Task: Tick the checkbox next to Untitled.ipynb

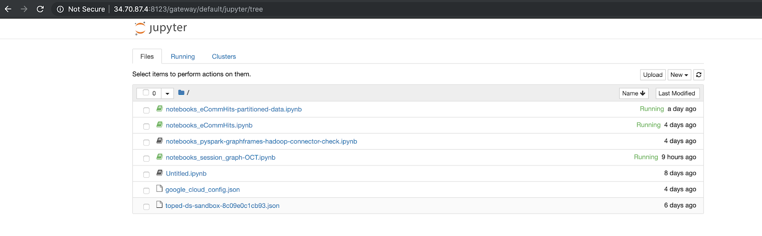Action: [146, 174]
